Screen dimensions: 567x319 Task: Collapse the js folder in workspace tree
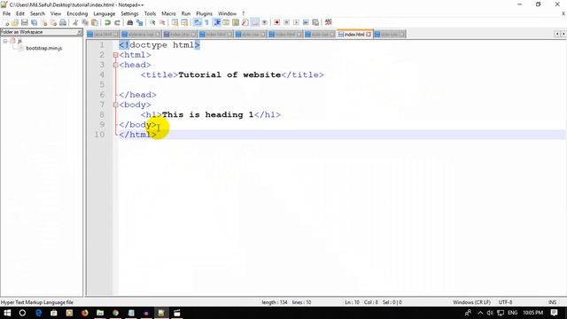point(5,41)
